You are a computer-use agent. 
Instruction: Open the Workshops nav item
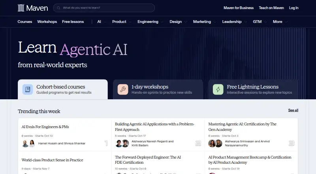pyautogui.click(x=47, y=22)
